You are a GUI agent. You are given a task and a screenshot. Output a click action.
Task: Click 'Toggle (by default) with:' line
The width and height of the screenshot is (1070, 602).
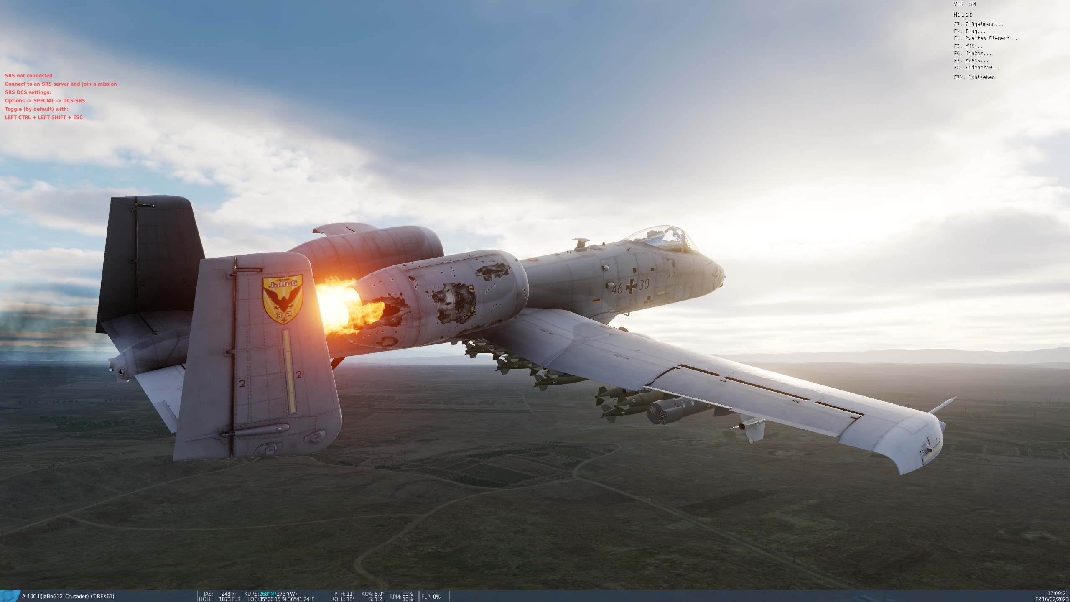(37, 109)
